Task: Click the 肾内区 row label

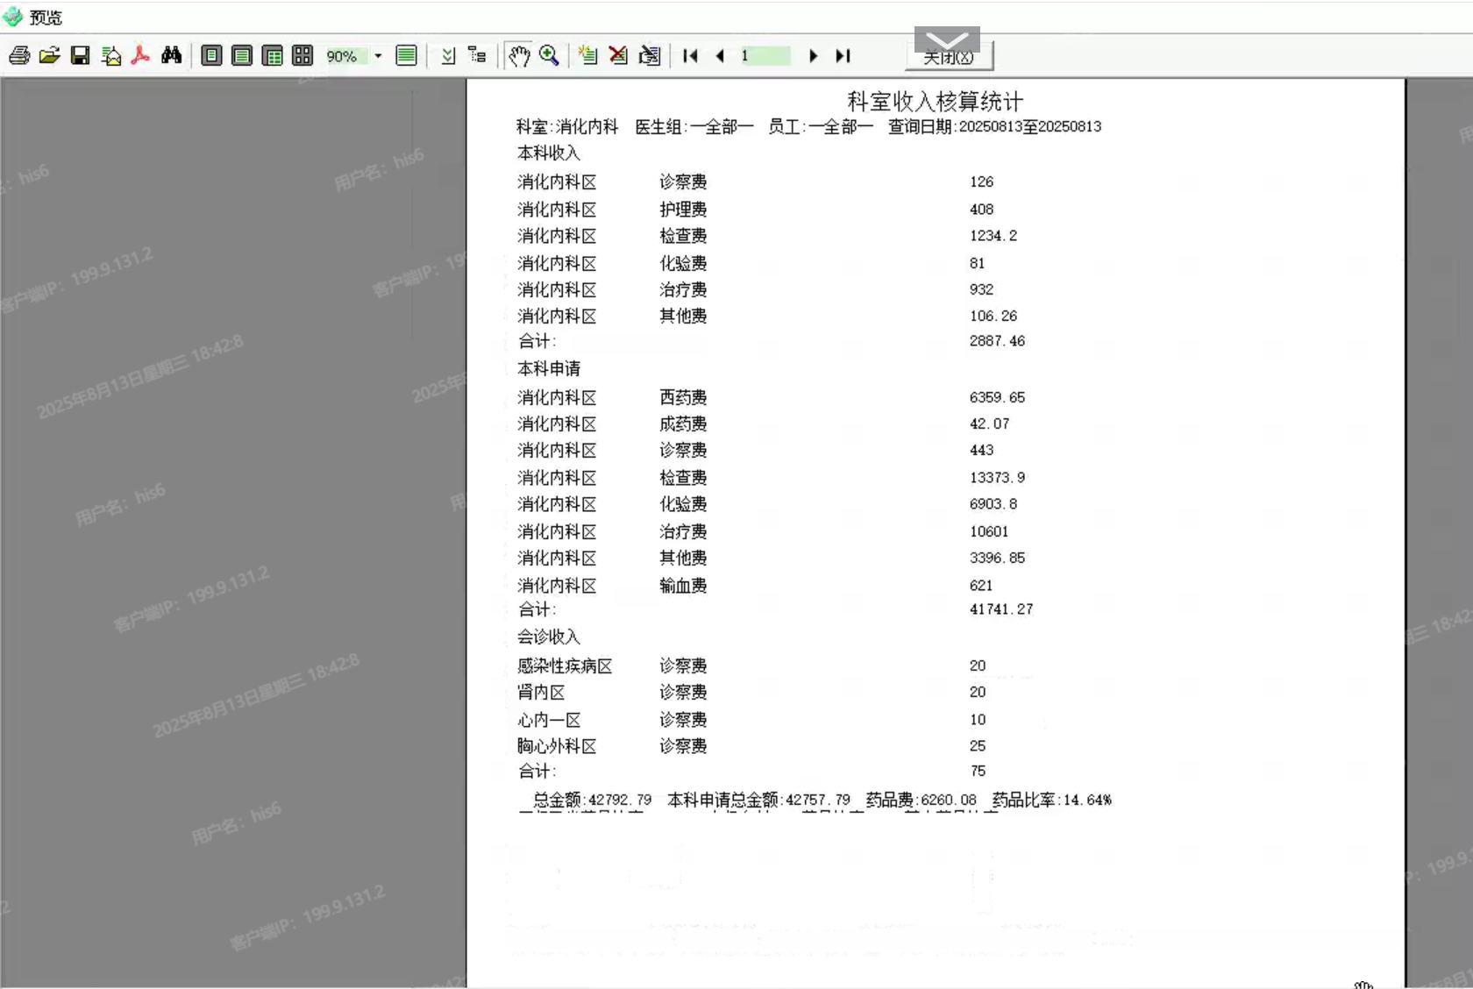Action: (541, 693)
